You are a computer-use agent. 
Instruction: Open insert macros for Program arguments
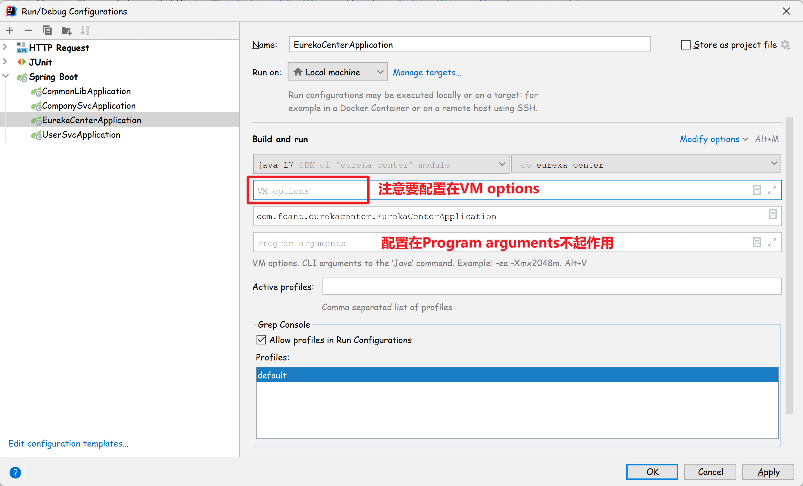(757, 242)
